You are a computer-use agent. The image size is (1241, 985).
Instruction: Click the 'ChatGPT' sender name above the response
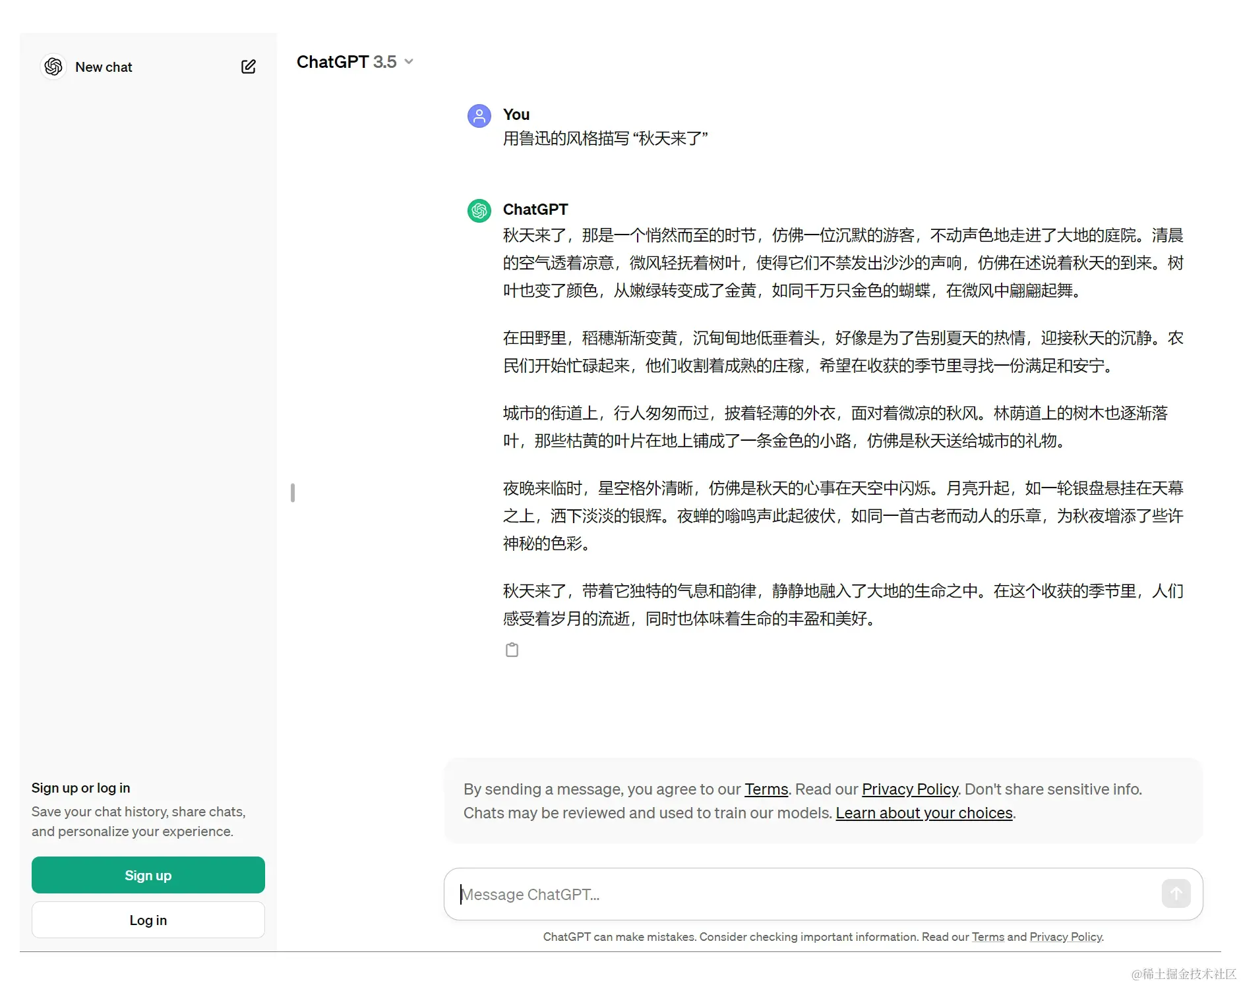click(x=535, y=210)
